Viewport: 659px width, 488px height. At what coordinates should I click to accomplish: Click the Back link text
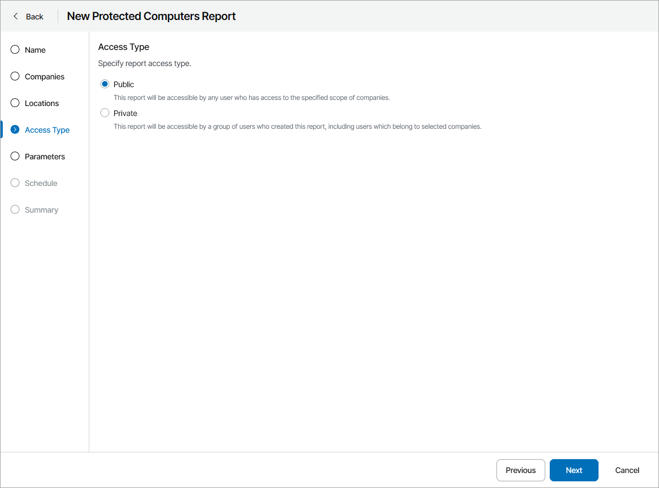[34, 17]
